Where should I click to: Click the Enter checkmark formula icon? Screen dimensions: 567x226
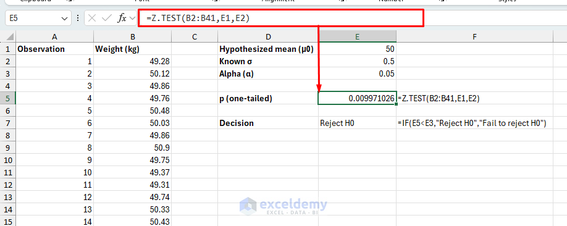point(107,18)
